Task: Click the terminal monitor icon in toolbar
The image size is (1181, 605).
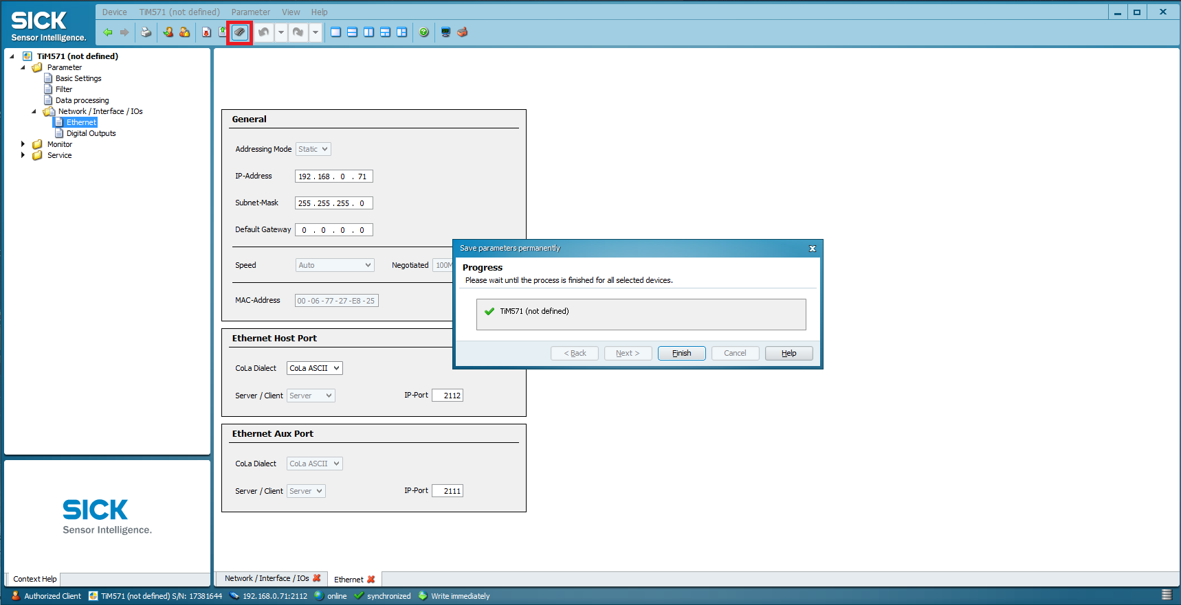Action: tap(445, 32)
